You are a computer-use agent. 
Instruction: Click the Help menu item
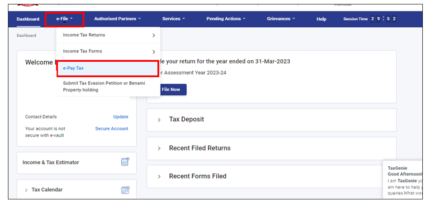pyautogui.click(x=321, y=19)
